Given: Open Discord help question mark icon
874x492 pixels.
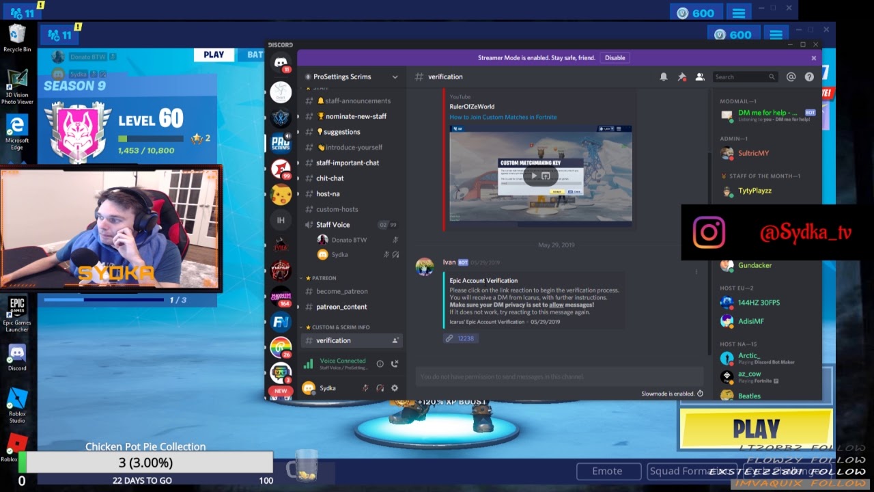Looking at the screenshot, I should pos(809,77).
